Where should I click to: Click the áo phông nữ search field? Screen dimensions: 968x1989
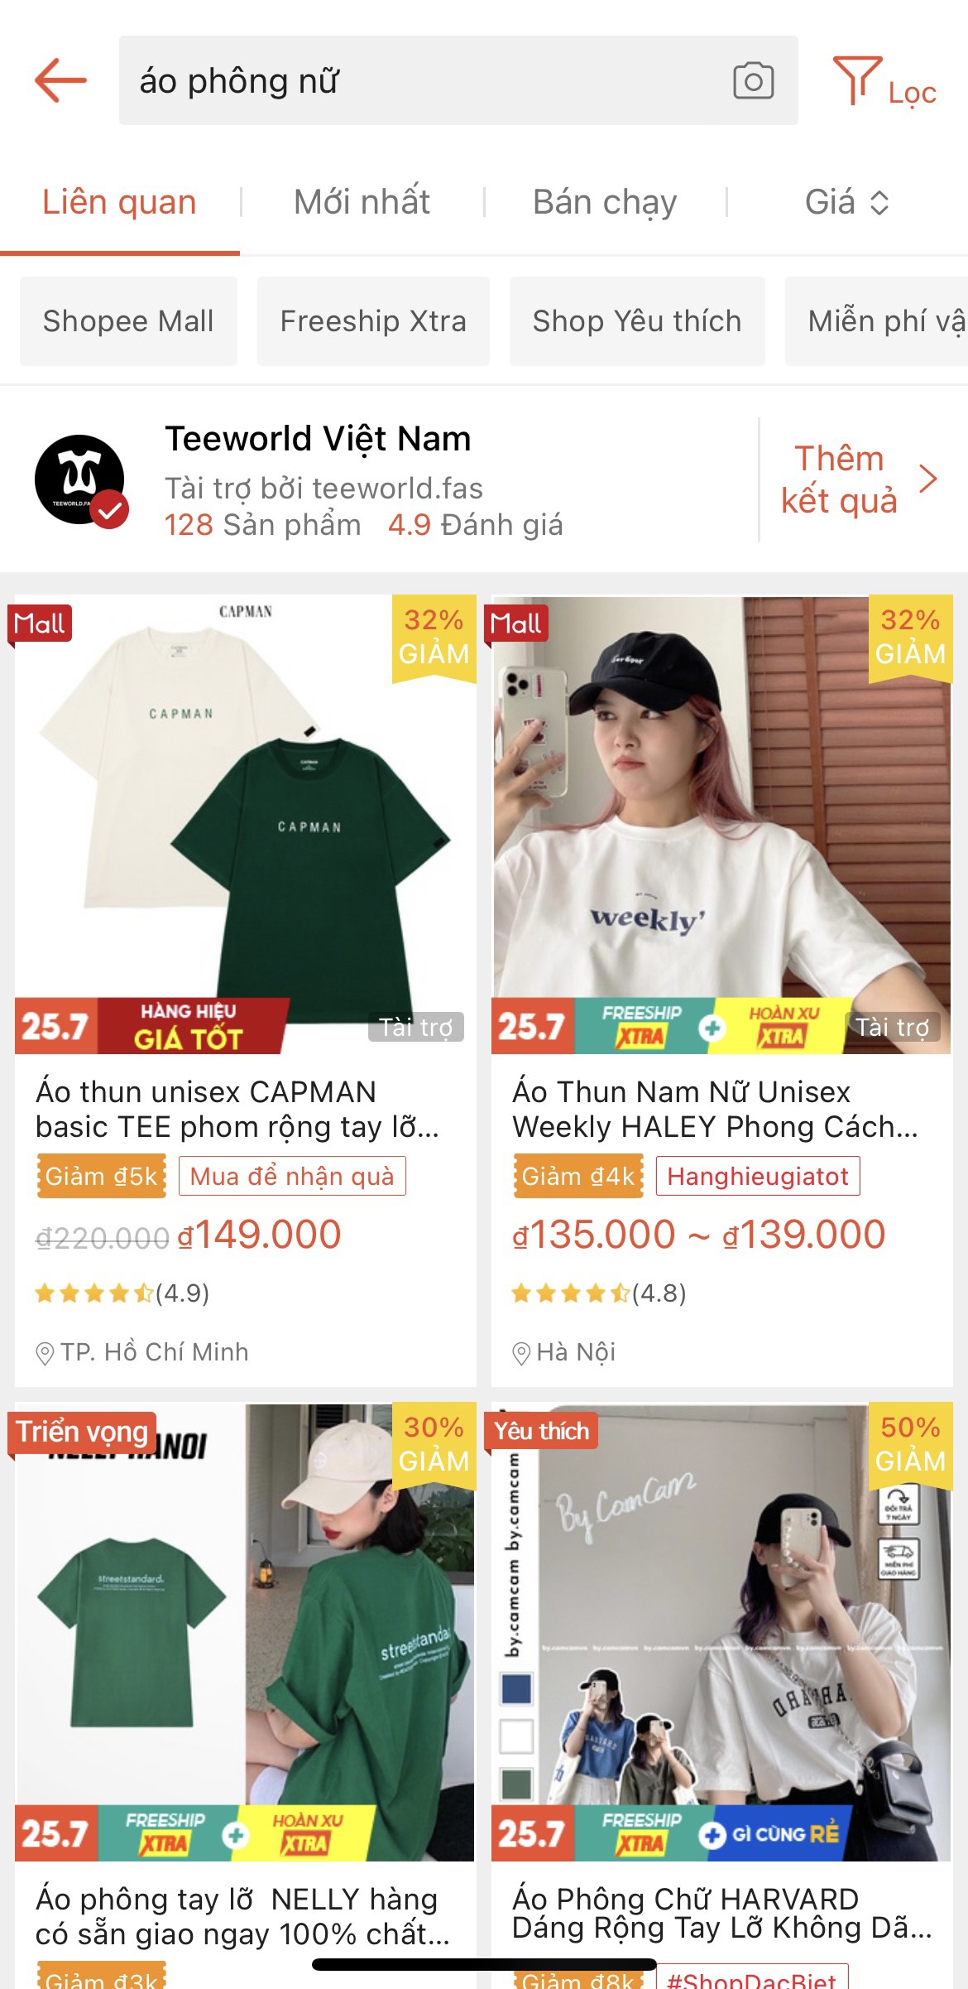point(458,80)
